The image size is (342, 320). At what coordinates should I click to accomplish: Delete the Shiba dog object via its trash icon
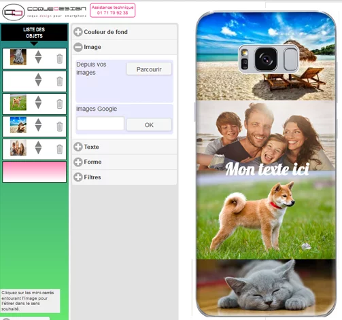pos(60,104)
